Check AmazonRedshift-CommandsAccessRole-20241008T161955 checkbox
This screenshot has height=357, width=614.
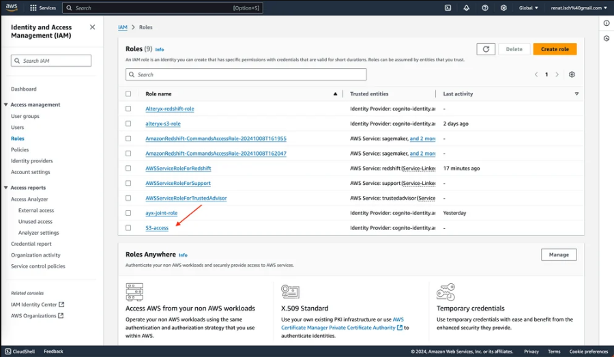click(128, 139)
